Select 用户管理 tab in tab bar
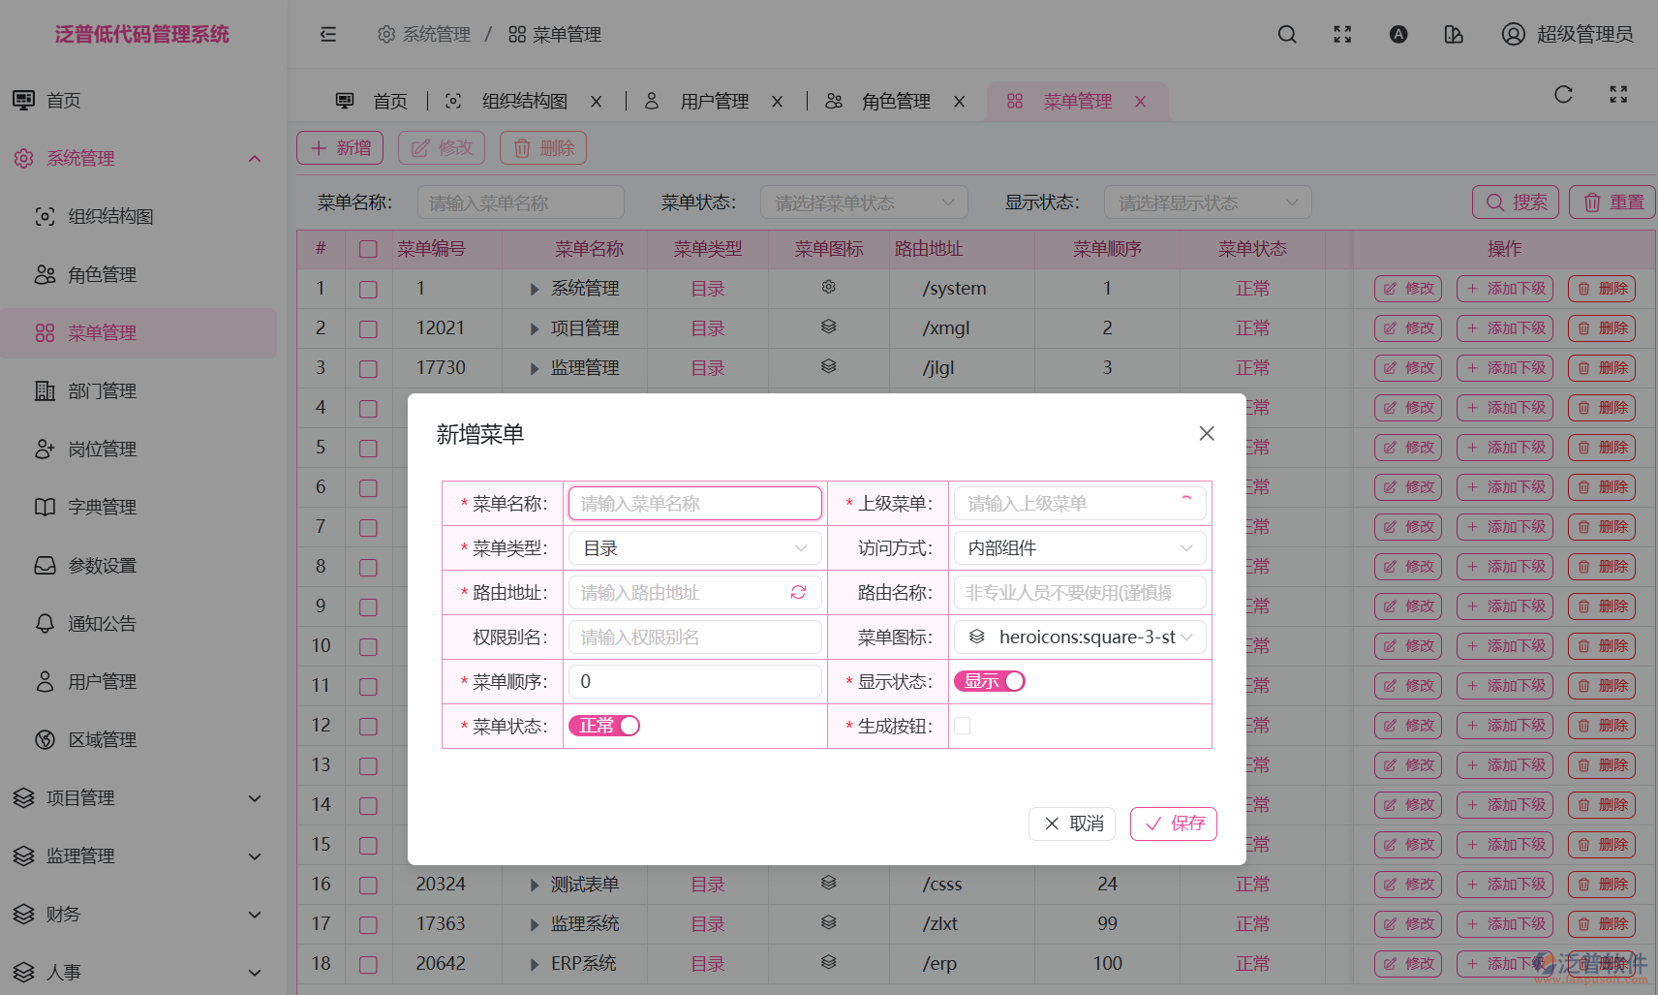The height and width of the screenshot is (995, 1658). (x=714, y=101)
